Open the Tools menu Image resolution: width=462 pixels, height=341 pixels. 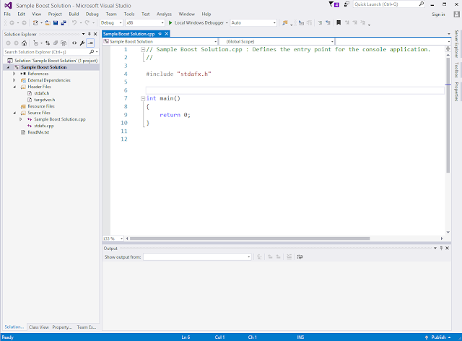click(129, 14)
